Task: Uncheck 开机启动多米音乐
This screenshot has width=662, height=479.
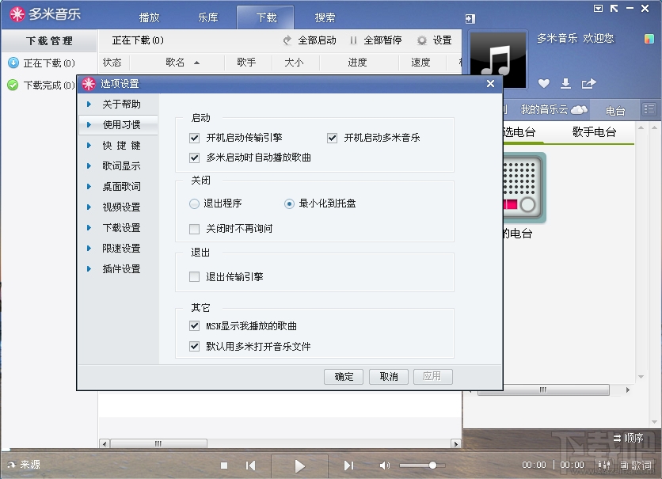Action: [x=333, y=138]
